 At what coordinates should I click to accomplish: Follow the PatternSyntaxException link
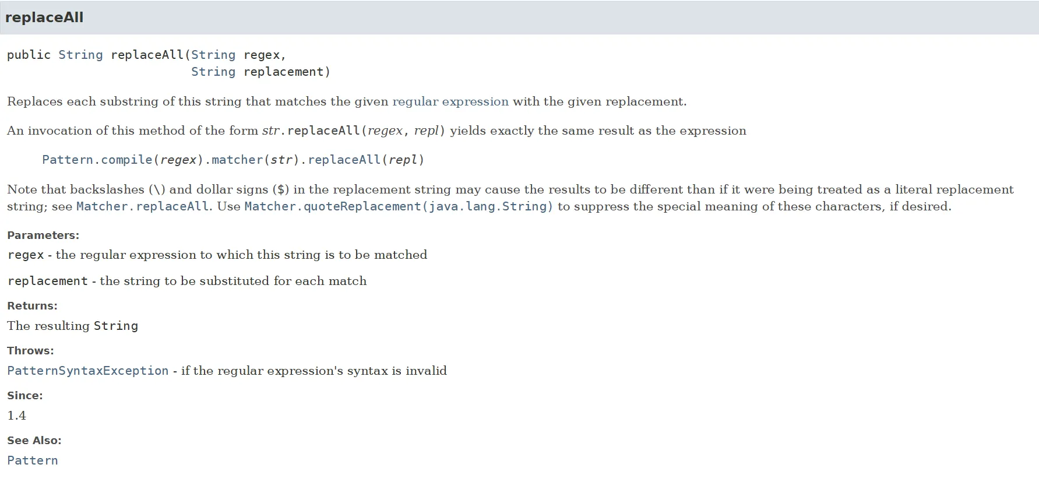[88, 371]
